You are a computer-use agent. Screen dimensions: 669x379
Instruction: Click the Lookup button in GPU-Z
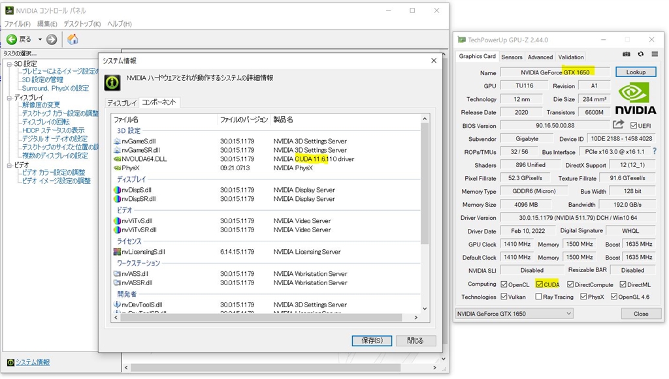(636, 72)
